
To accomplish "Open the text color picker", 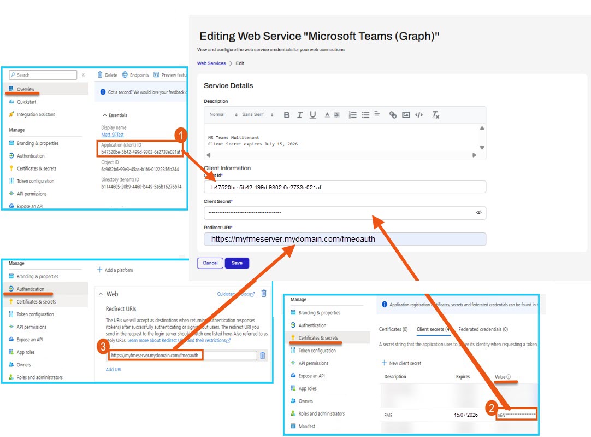I will click(327, 115).
